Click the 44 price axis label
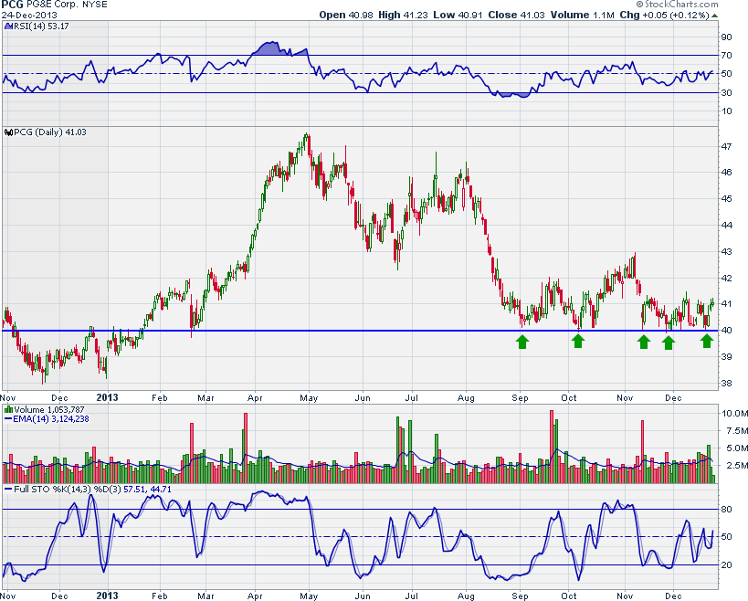748x601 pixels. (x=726, y=225)
